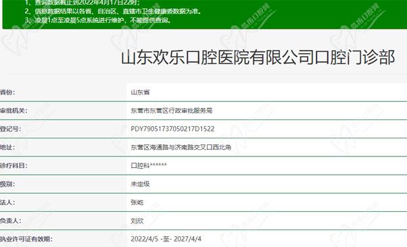The width and height of the screenshot is (407, 247).
Task: Click the notice line about 2022年4月17日22时
Action: pos(82,3)
